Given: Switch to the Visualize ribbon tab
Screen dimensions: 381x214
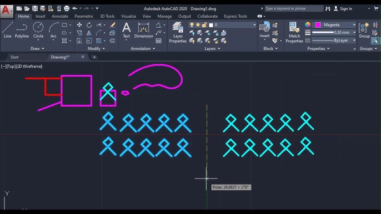Looking at the screenshot, I should click(128, 16).
